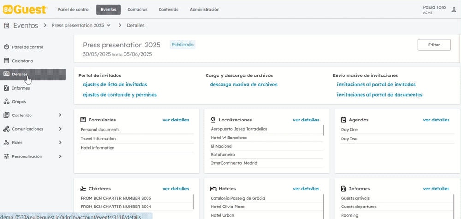Click the Formularios card icon
The width and height of the screenshot is (461, 219).
tap(83, 120)
